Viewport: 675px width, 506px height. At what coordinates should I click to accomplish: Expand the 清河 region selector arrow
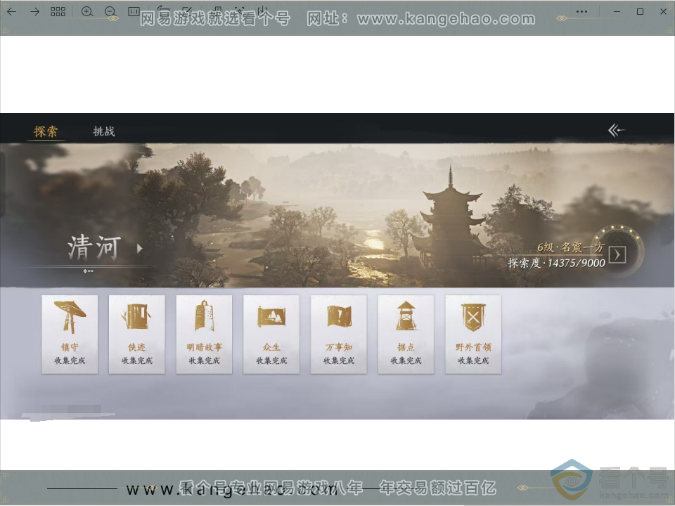139,248
